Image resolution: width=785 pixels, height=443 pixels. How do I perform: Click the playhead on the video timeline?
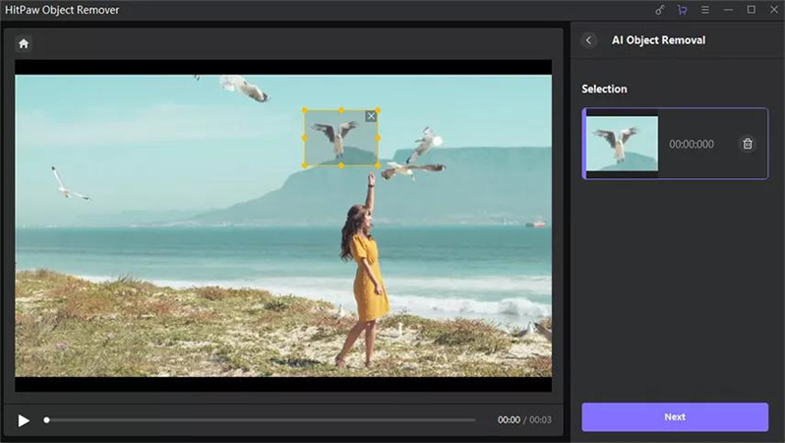[x=46, y=420]
